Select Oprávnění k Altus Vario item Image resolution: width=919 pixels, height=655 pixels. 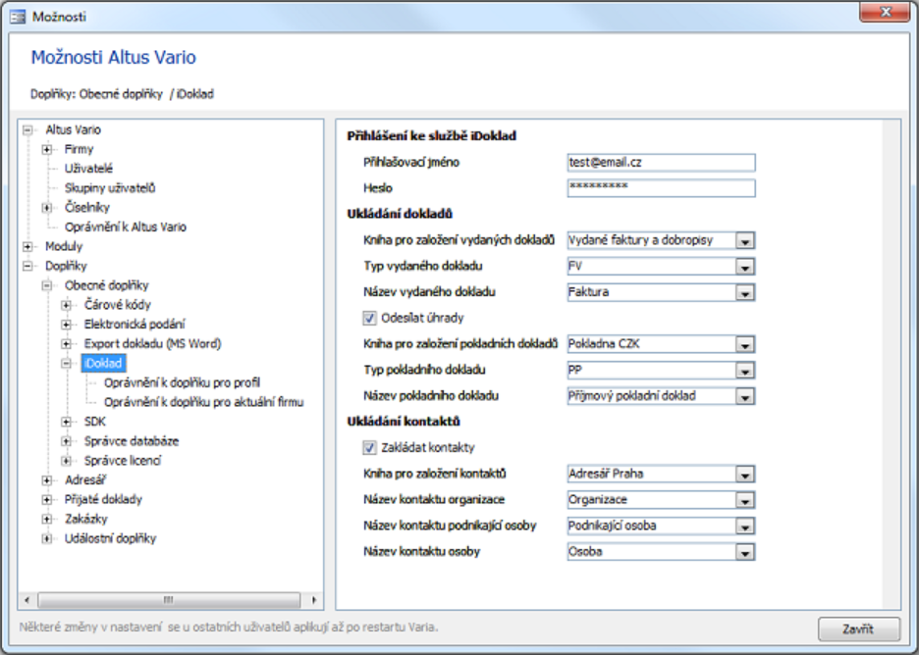click(x=126, y=227)
